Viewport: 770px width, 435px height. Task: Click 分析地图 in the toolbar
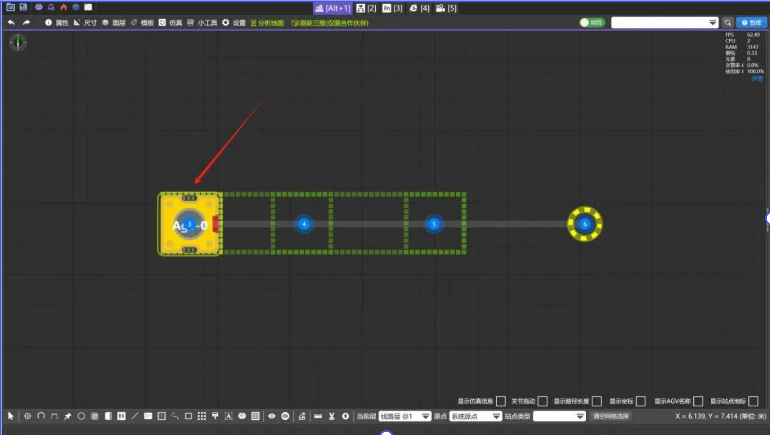coord(267,23)
